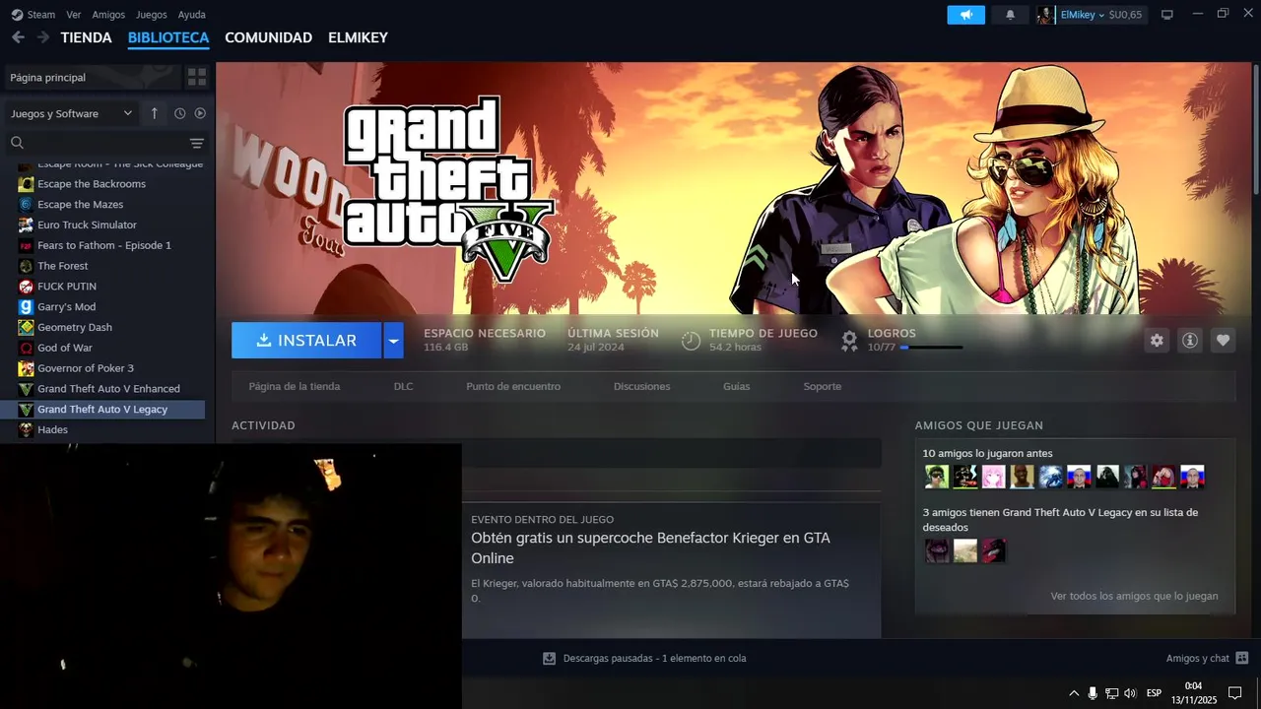Expand the install options arrow
The height and width of the screenshot is (709, 1261).
(x=393, y=341)
